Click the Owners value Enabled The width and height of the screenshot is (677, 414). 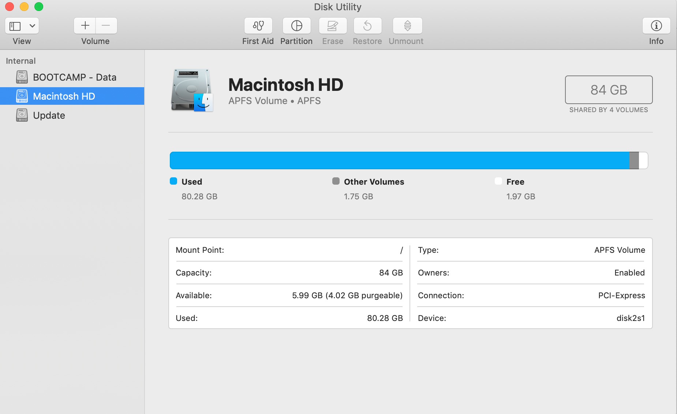629,273
